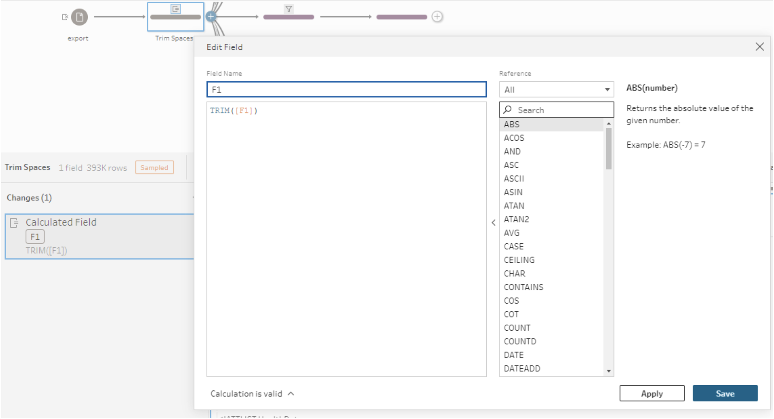The width and height of the screenshot is (774, 419).
Task: Click the function list scrollbar thumb
Action: click(x=608, y=148)
